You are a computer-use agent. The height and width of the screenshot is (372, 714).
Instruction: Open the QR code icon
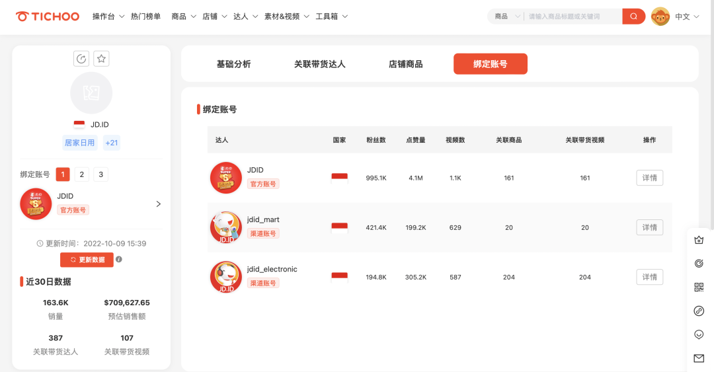[699, 287]
